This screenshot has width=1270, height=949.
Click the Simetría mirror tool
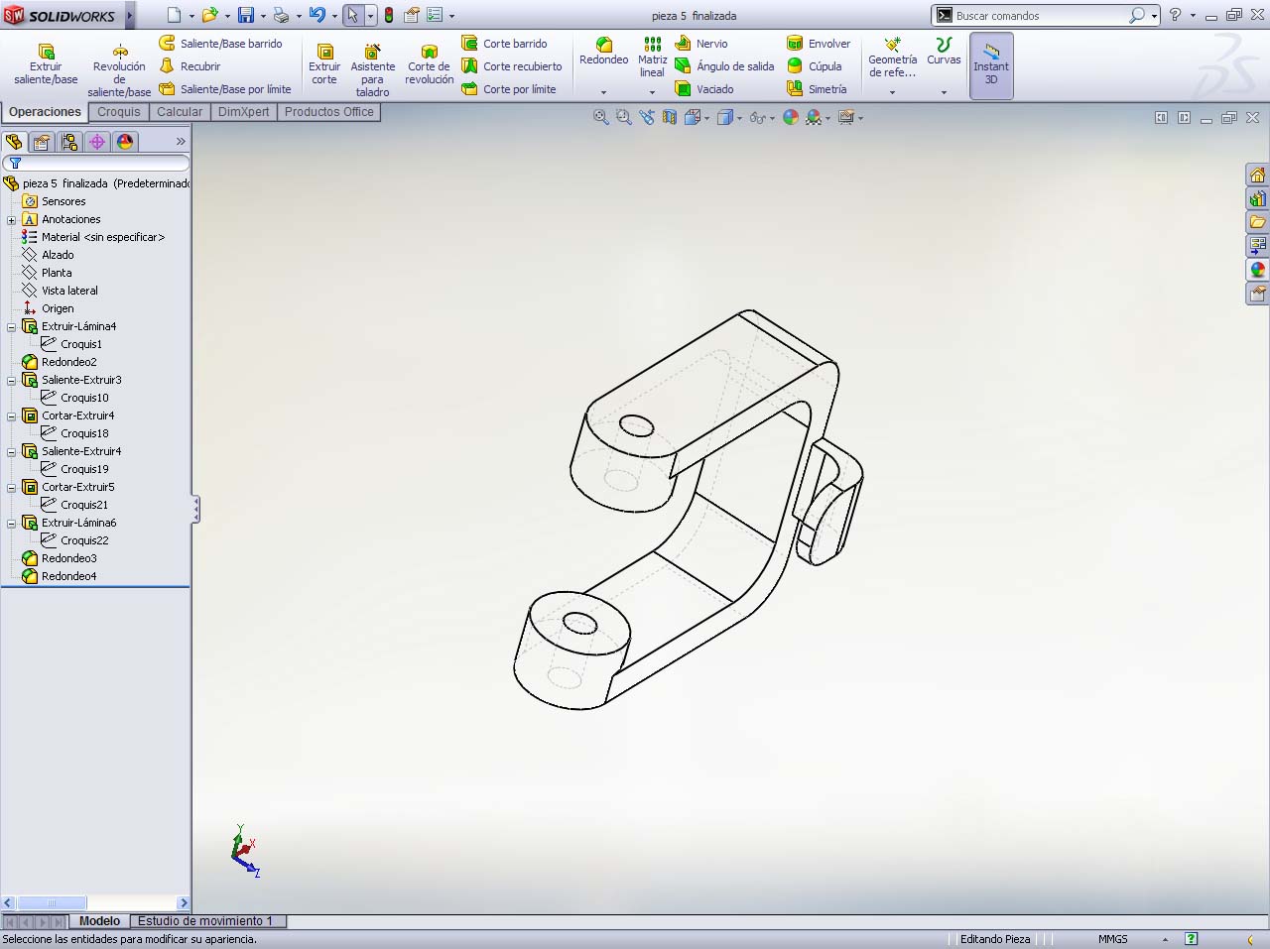tap(818, 89)
